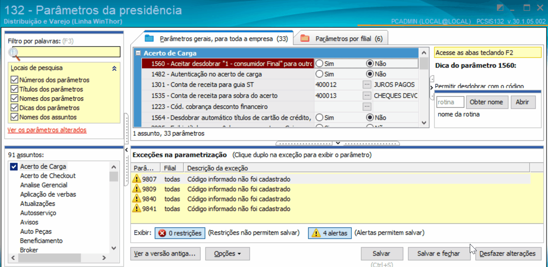The height and width of the screenshot is (267, 548).
Task: Click Ver a versão antiga button
Action: click(165, 254)
